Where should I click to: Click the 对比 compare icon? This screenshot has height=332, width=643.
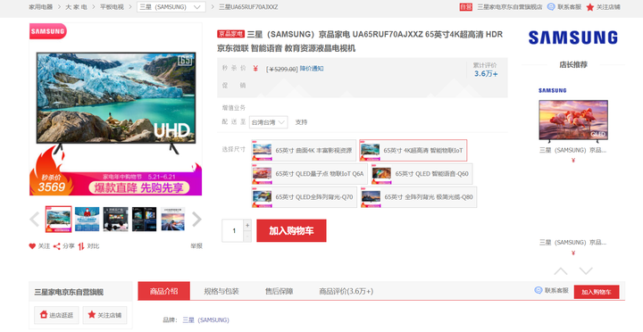tap(81, 246)
